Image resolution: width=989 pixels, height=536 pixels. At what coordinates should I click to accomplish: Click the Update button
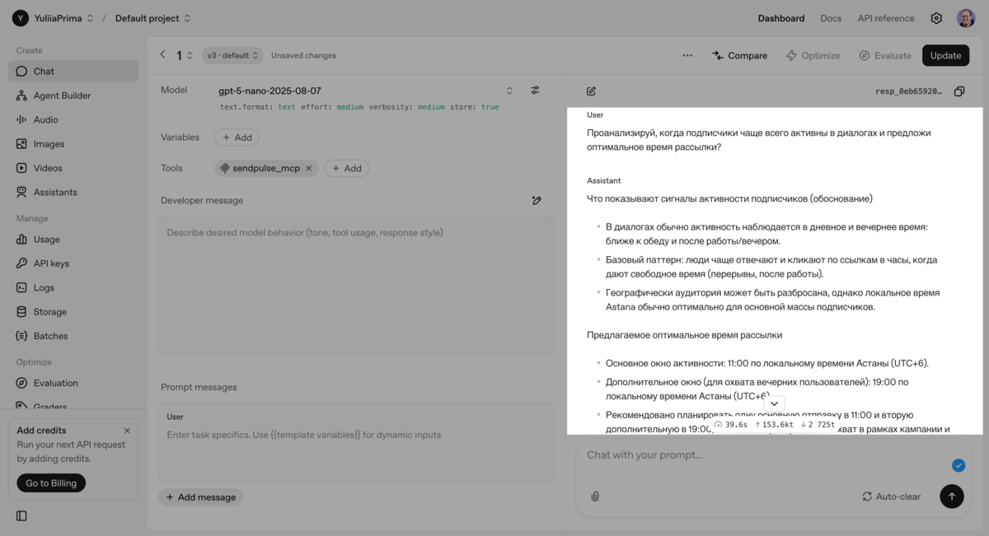pyautogui.click(x=945, y=55)
